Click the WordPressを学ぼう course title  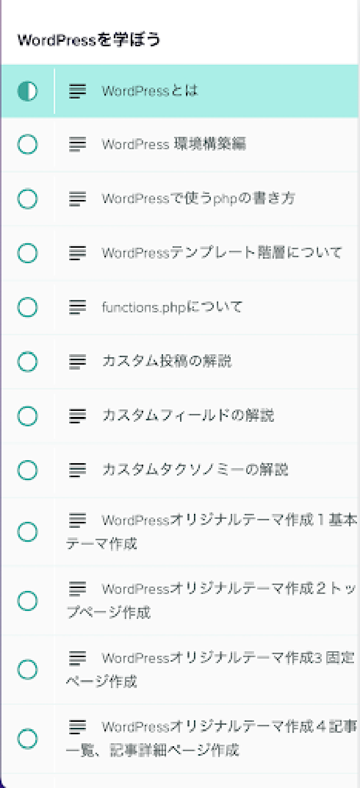pos(89,40)
